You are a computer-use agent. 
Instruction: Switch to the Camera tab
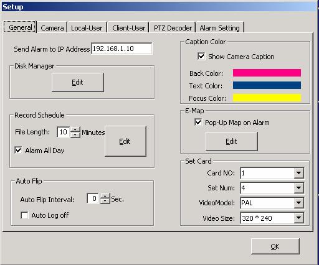point(52,28)
